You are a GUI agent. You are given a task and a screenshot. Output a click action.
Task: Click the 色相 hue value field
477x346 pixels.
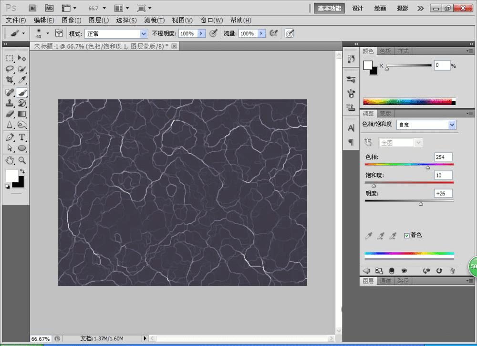(443, 157)
